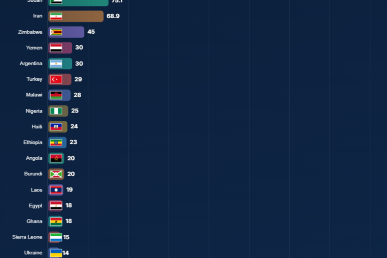This screenshot has width=387, height=258.
Task: Click the Malawi flag icon
Action: [x=56, y=95]
